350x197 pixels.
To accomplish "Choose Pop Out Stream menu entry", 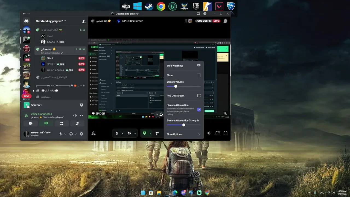I will (184, 96).
